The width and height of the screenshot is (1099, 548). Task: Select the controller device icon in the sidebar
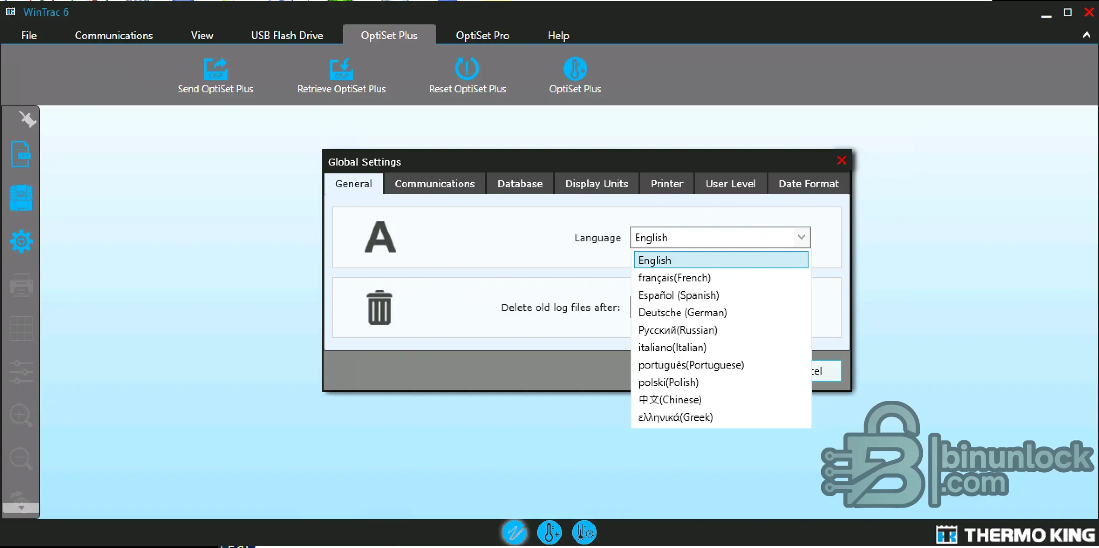click(21, 198)
